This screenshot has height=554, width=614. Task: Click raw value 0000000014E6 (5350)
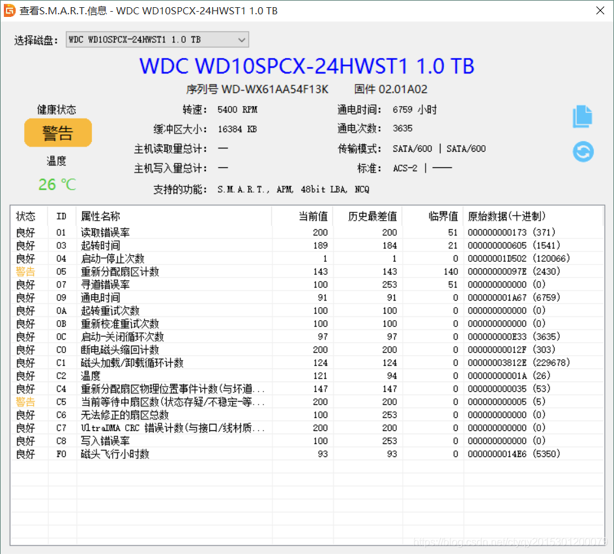[514, 454]
